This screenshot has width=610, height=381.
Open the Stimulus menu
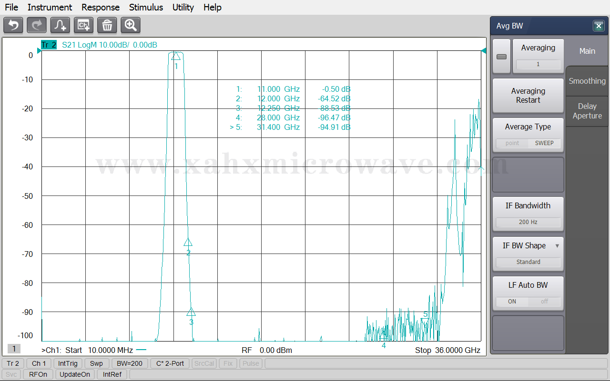click(146, 7)
